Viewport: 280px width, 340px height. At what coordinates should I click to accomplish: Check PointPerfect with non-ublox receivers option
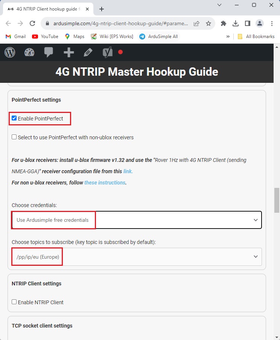pos(14,137)
